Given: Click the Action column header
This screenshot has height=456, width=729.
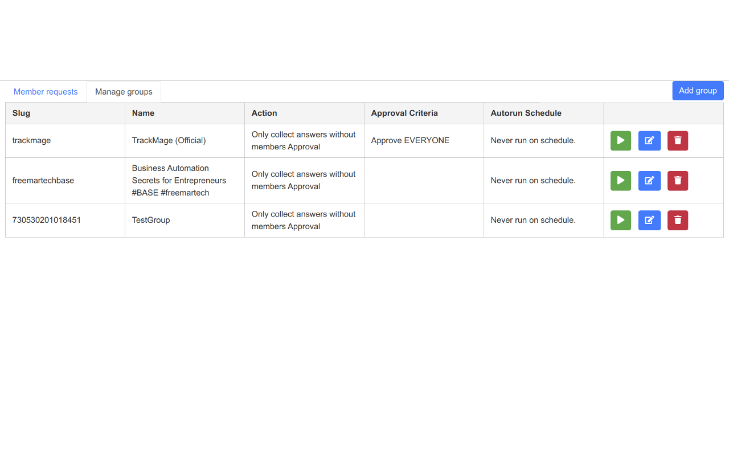Looking at the screenshot, I should (x=305, y=113).
